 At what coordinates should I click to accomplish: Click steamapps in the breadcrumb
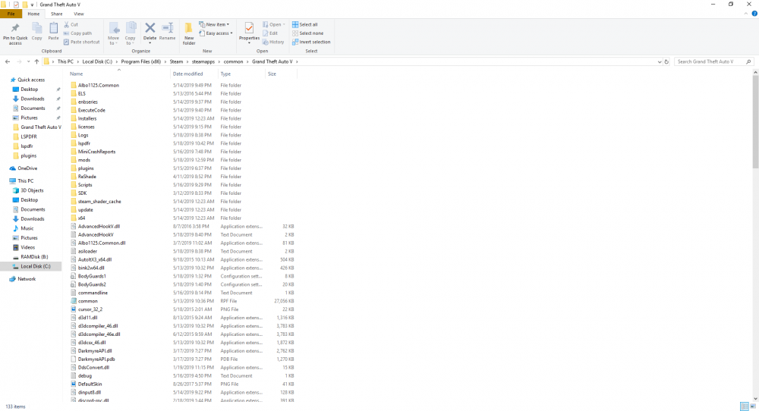[x=203, y=62]
